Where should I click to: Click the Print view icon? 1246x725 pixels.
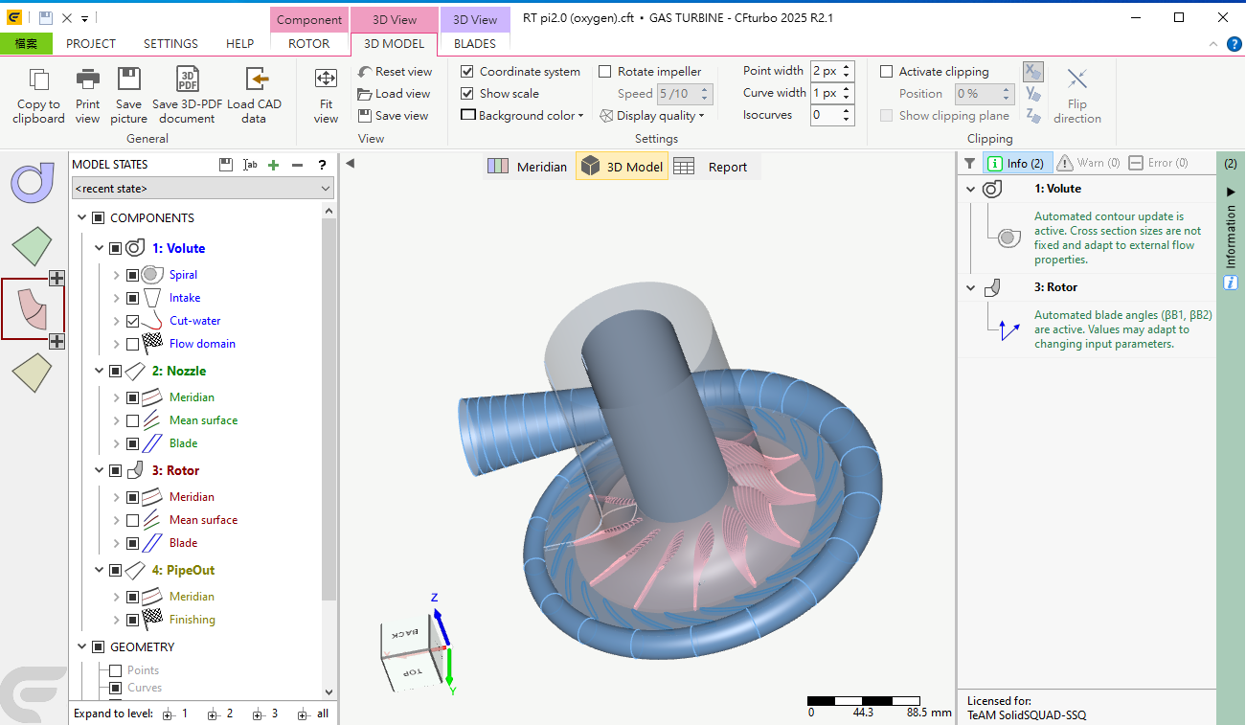pyautogui.click(x=87, y=80)
